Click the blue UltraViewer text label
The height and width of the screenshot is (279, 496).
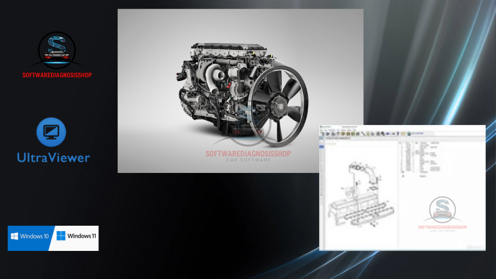point(53,157)
